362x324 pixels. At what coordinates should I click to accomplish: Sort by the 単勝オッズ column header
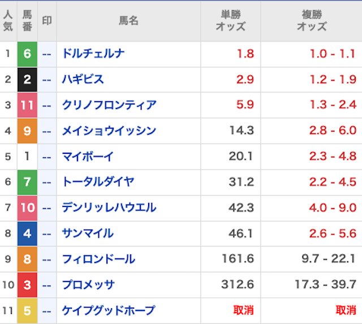click(x=230, y=21)
